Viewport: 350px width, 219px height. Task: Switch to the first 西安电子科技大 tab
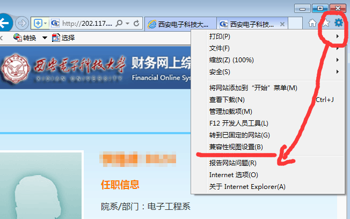[180, 24]
